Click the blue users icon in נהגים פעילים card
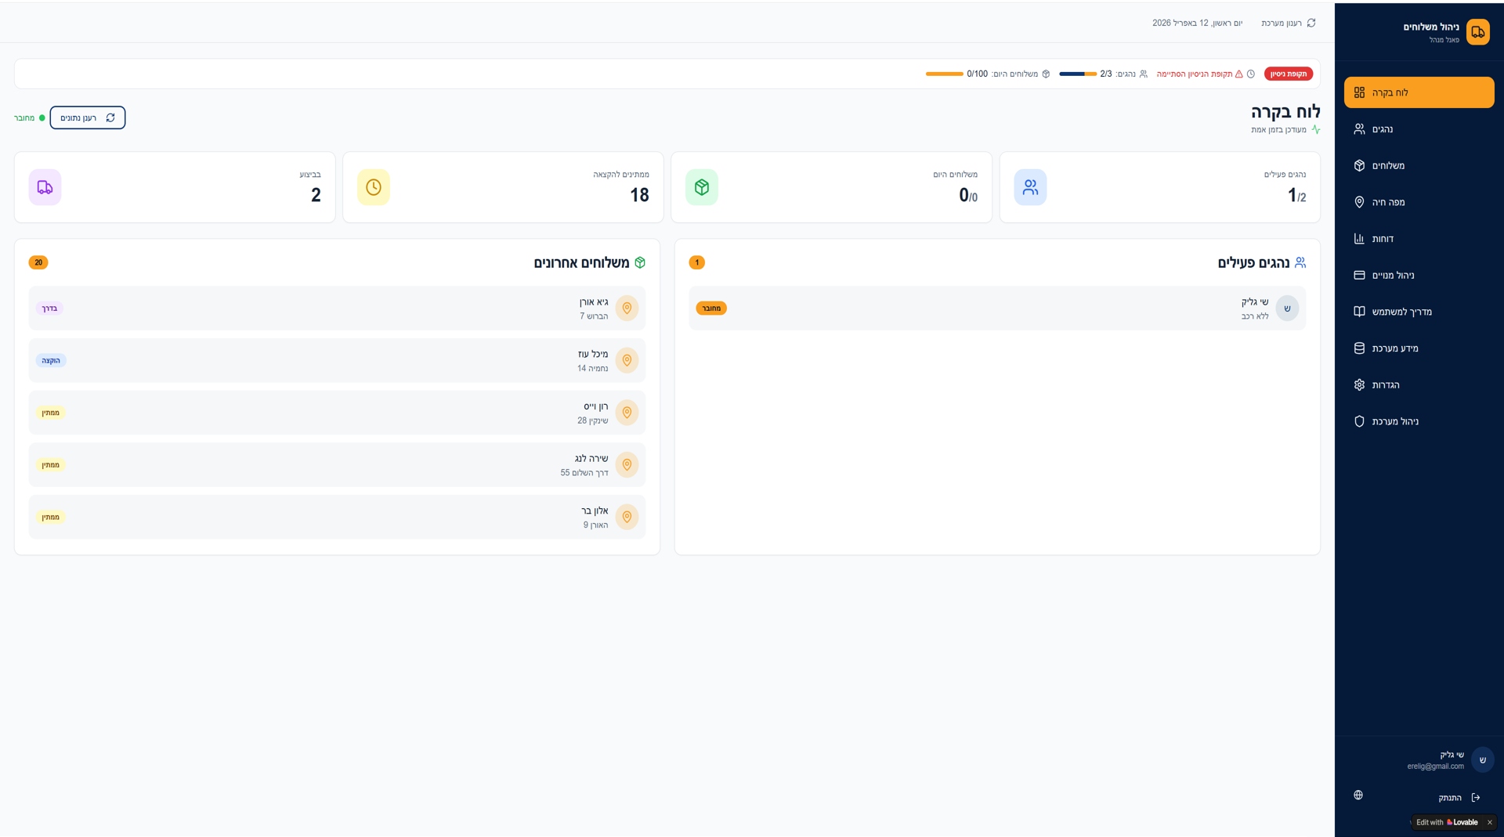 pos(1030,188)
